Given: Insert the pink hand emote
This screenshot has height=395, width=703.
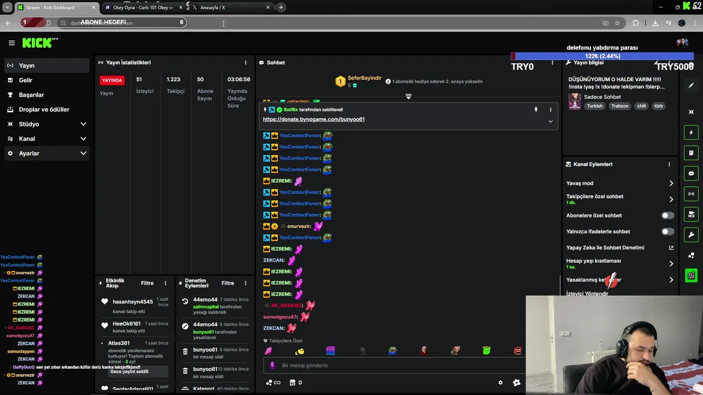Looking at the screenshot, I should click(x=268, y=351).
